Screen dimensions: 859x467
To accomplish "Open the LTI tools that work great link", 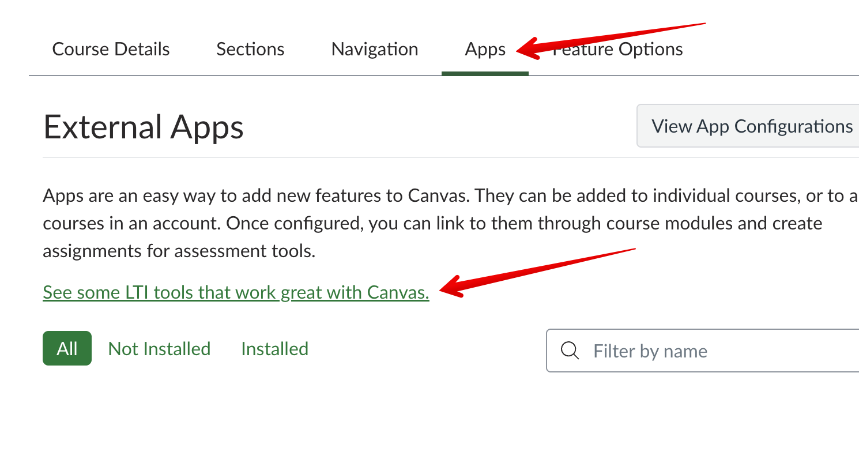I will (236, 292).
